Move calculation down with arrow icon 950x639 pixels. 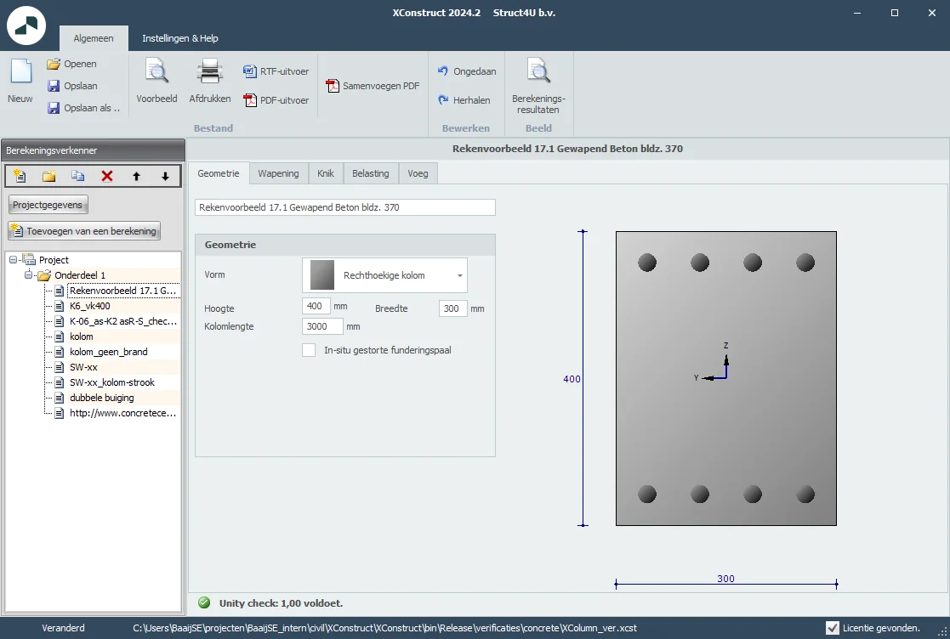(x=165, y=176)
